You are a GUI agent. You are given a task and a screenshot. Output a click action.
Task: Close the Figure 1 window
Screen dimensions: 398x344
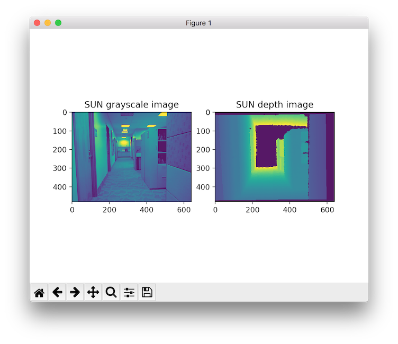[37, 23]
